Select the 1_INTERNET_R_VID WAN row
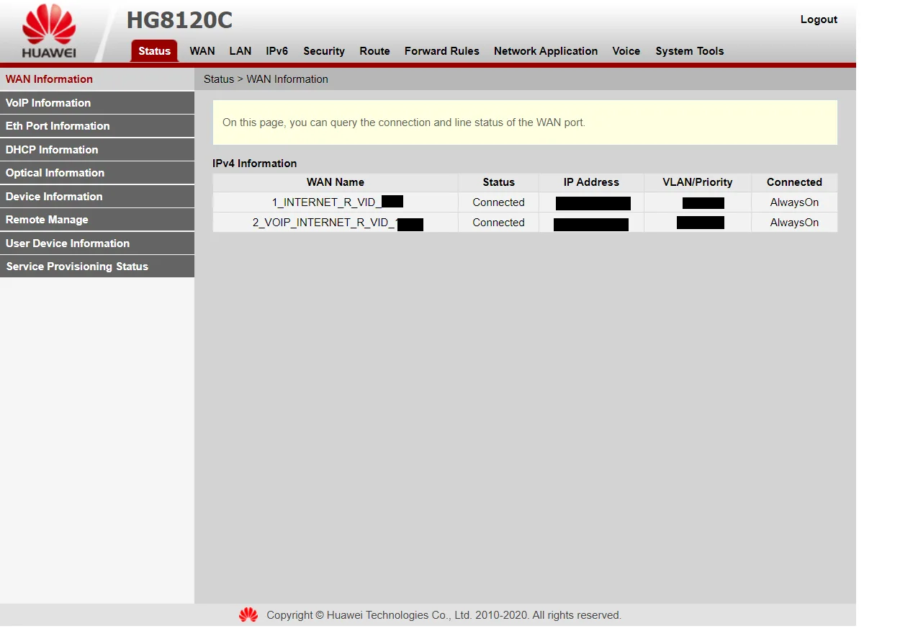913x644 pixels. (x=335, y=202)
